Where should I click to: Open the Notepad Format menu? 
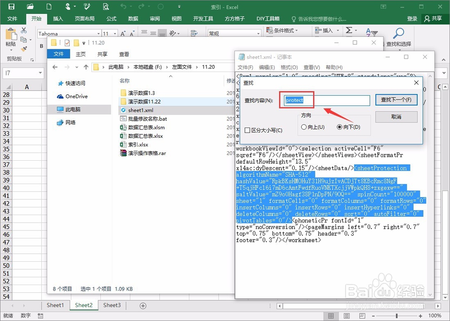point(289,67)
